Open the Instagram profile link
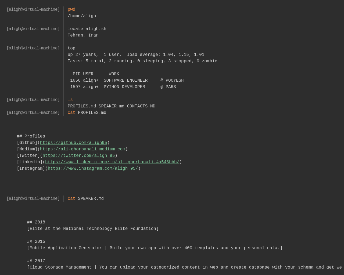This screenshot has width=344, height=275. coord(93,169)
